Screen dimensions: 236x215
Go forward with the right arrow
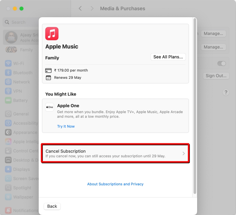pos(92,8)
